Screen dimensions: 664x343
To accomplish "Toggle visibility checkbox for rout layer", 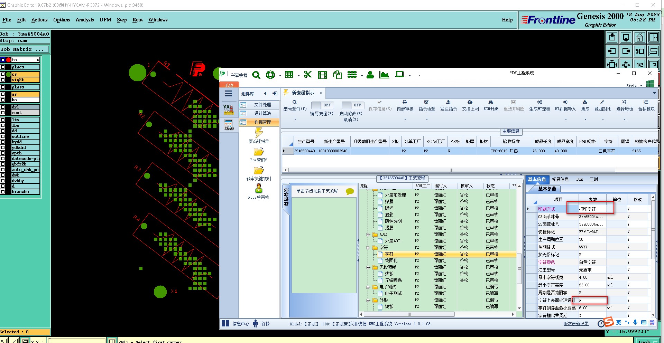I will tap(3, 113).
